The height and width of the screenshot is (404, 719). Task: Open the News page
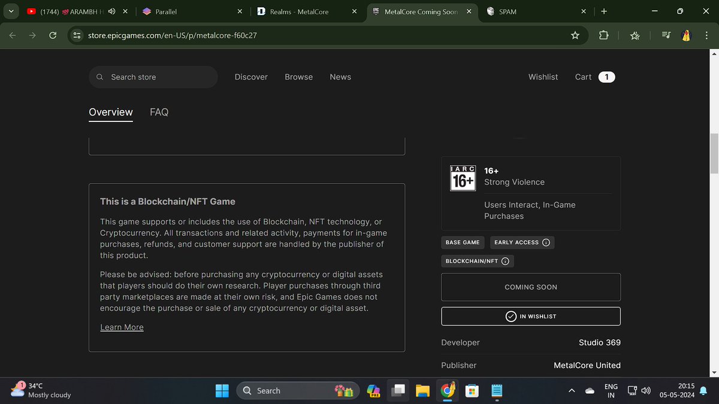tap(340, 77)
